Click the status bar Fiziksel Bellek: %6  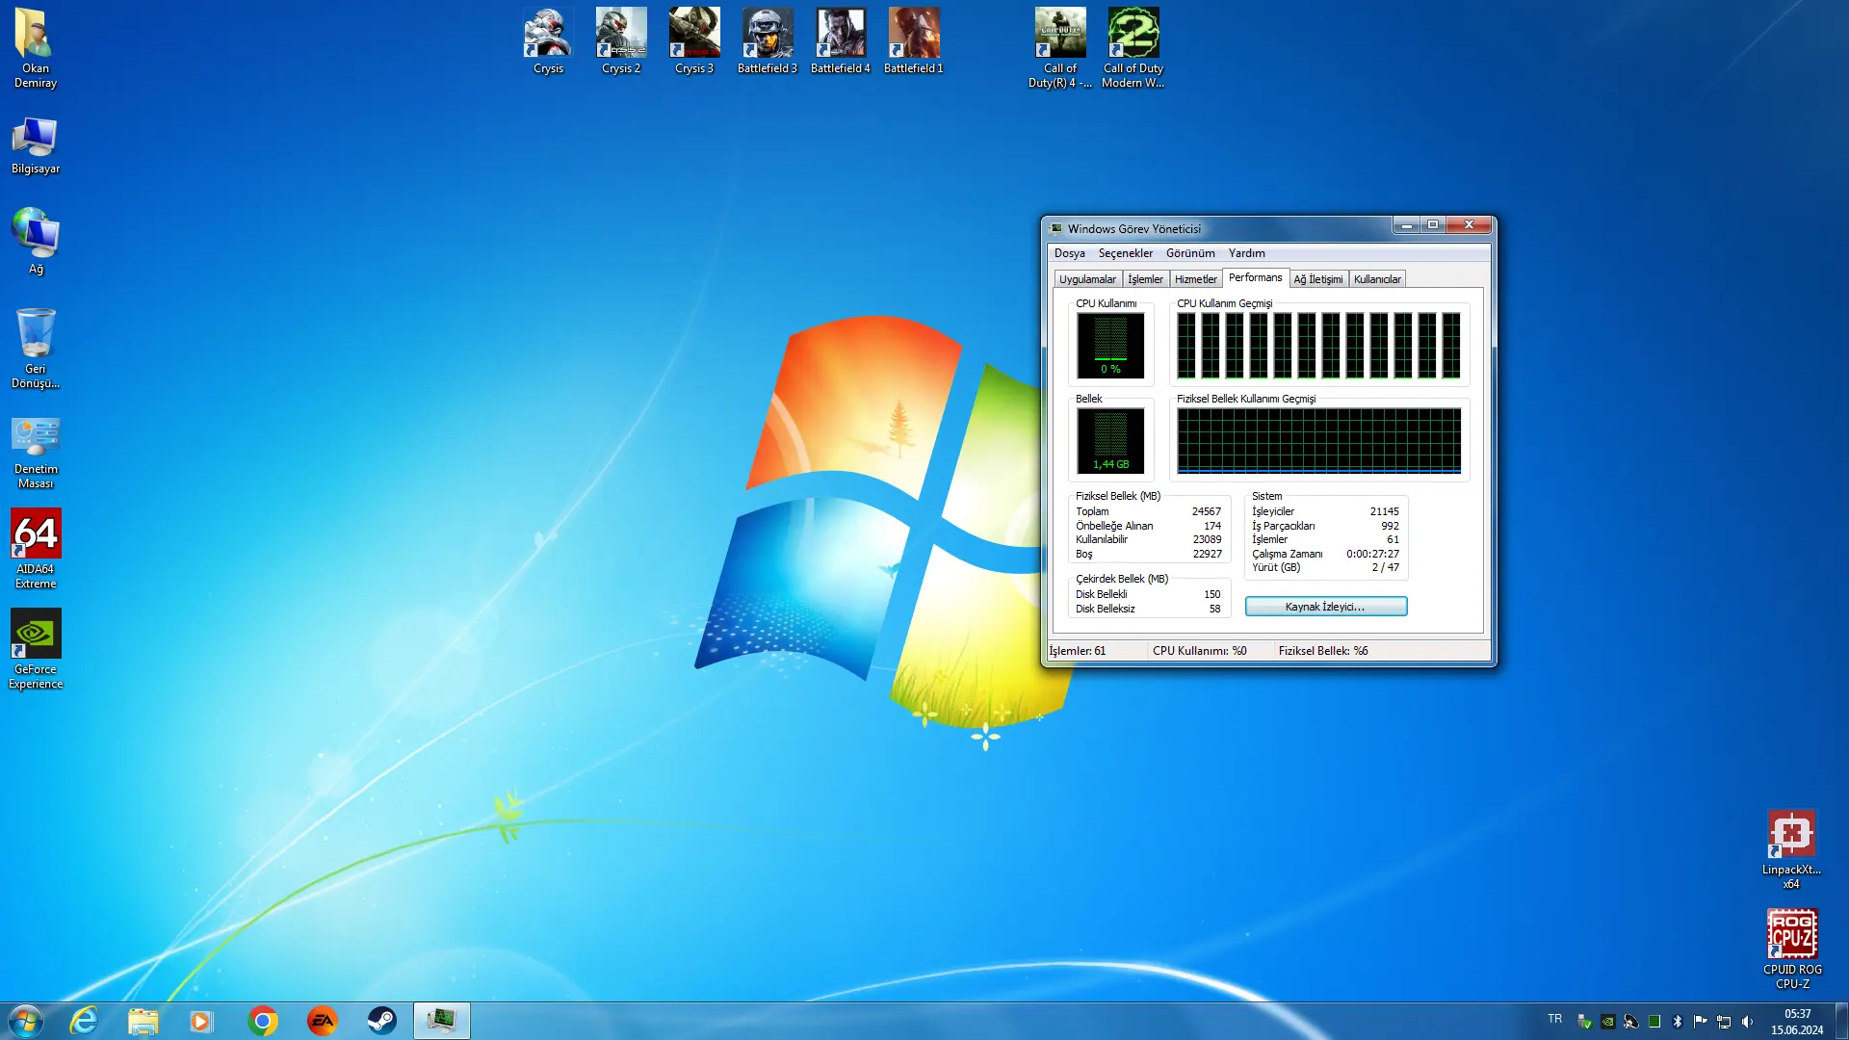click(1323, 651)
